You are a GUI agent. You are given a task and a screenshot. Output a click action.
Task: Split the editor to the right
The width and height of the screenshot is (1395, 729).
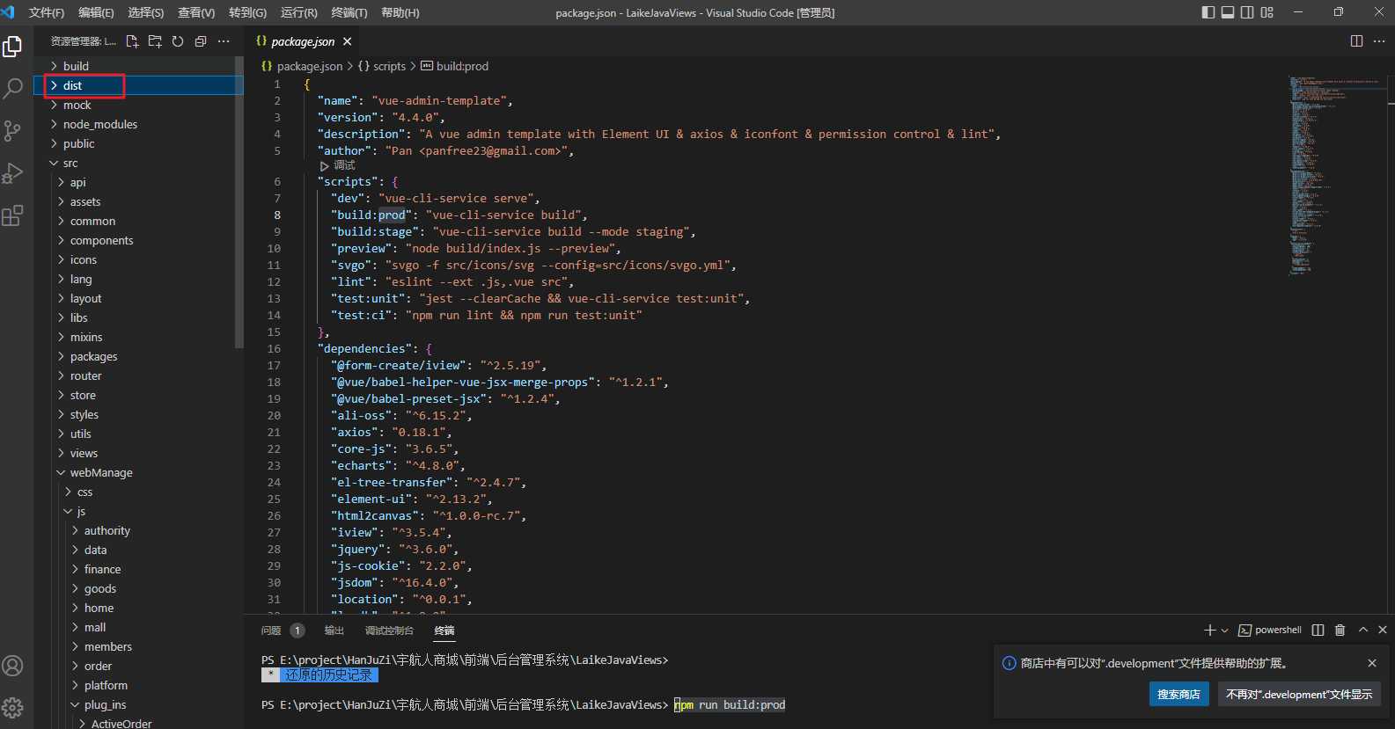pos(1356,41)
